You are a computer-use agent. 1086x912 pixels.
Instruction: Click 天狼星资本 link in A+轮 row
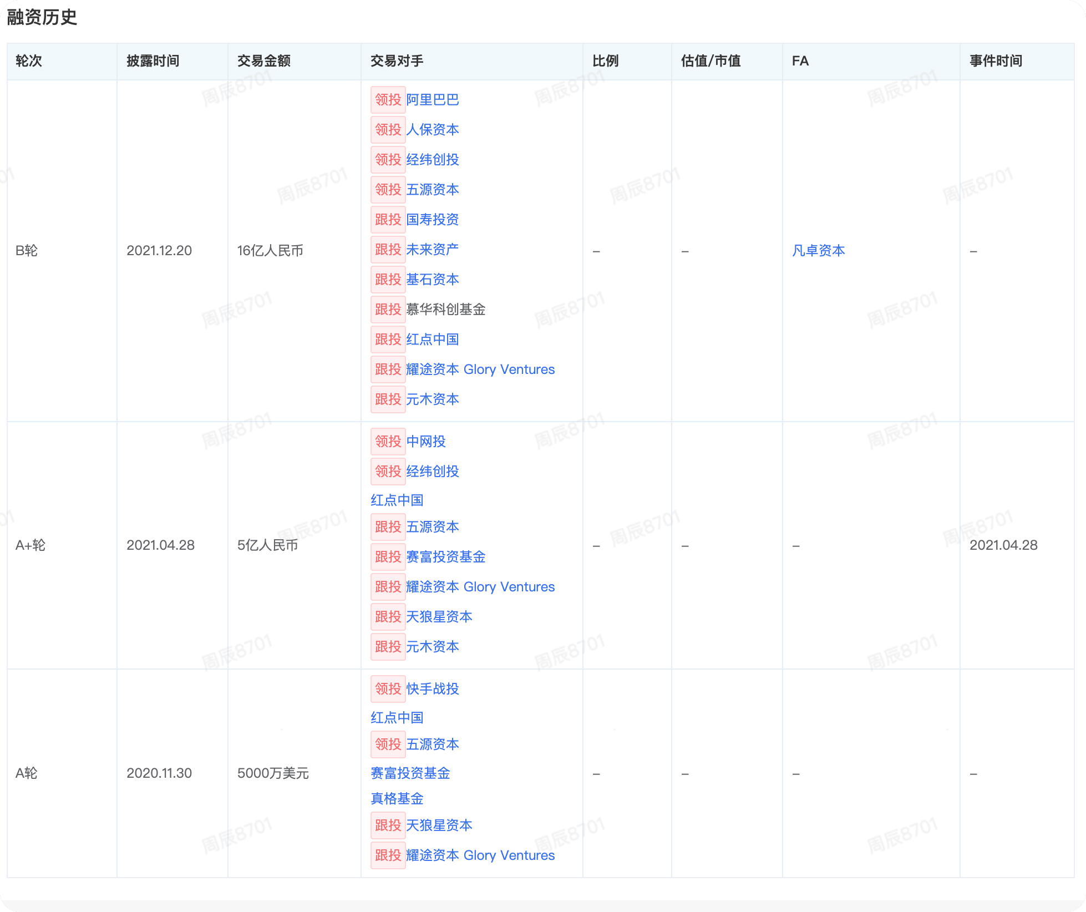pos(439,617)
